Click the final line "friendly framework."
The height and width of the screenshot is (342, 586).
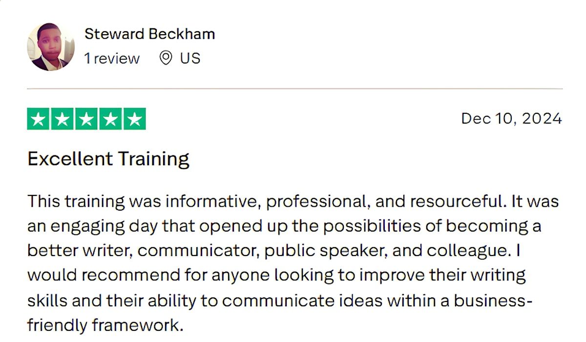click(104, 325)
